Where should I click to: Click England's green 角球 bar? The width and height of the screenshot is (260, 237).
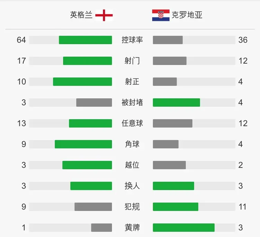[84, 144]
